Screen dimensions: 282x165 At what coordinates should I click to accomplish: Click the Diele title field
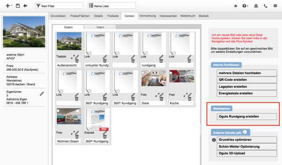(153, 103)
